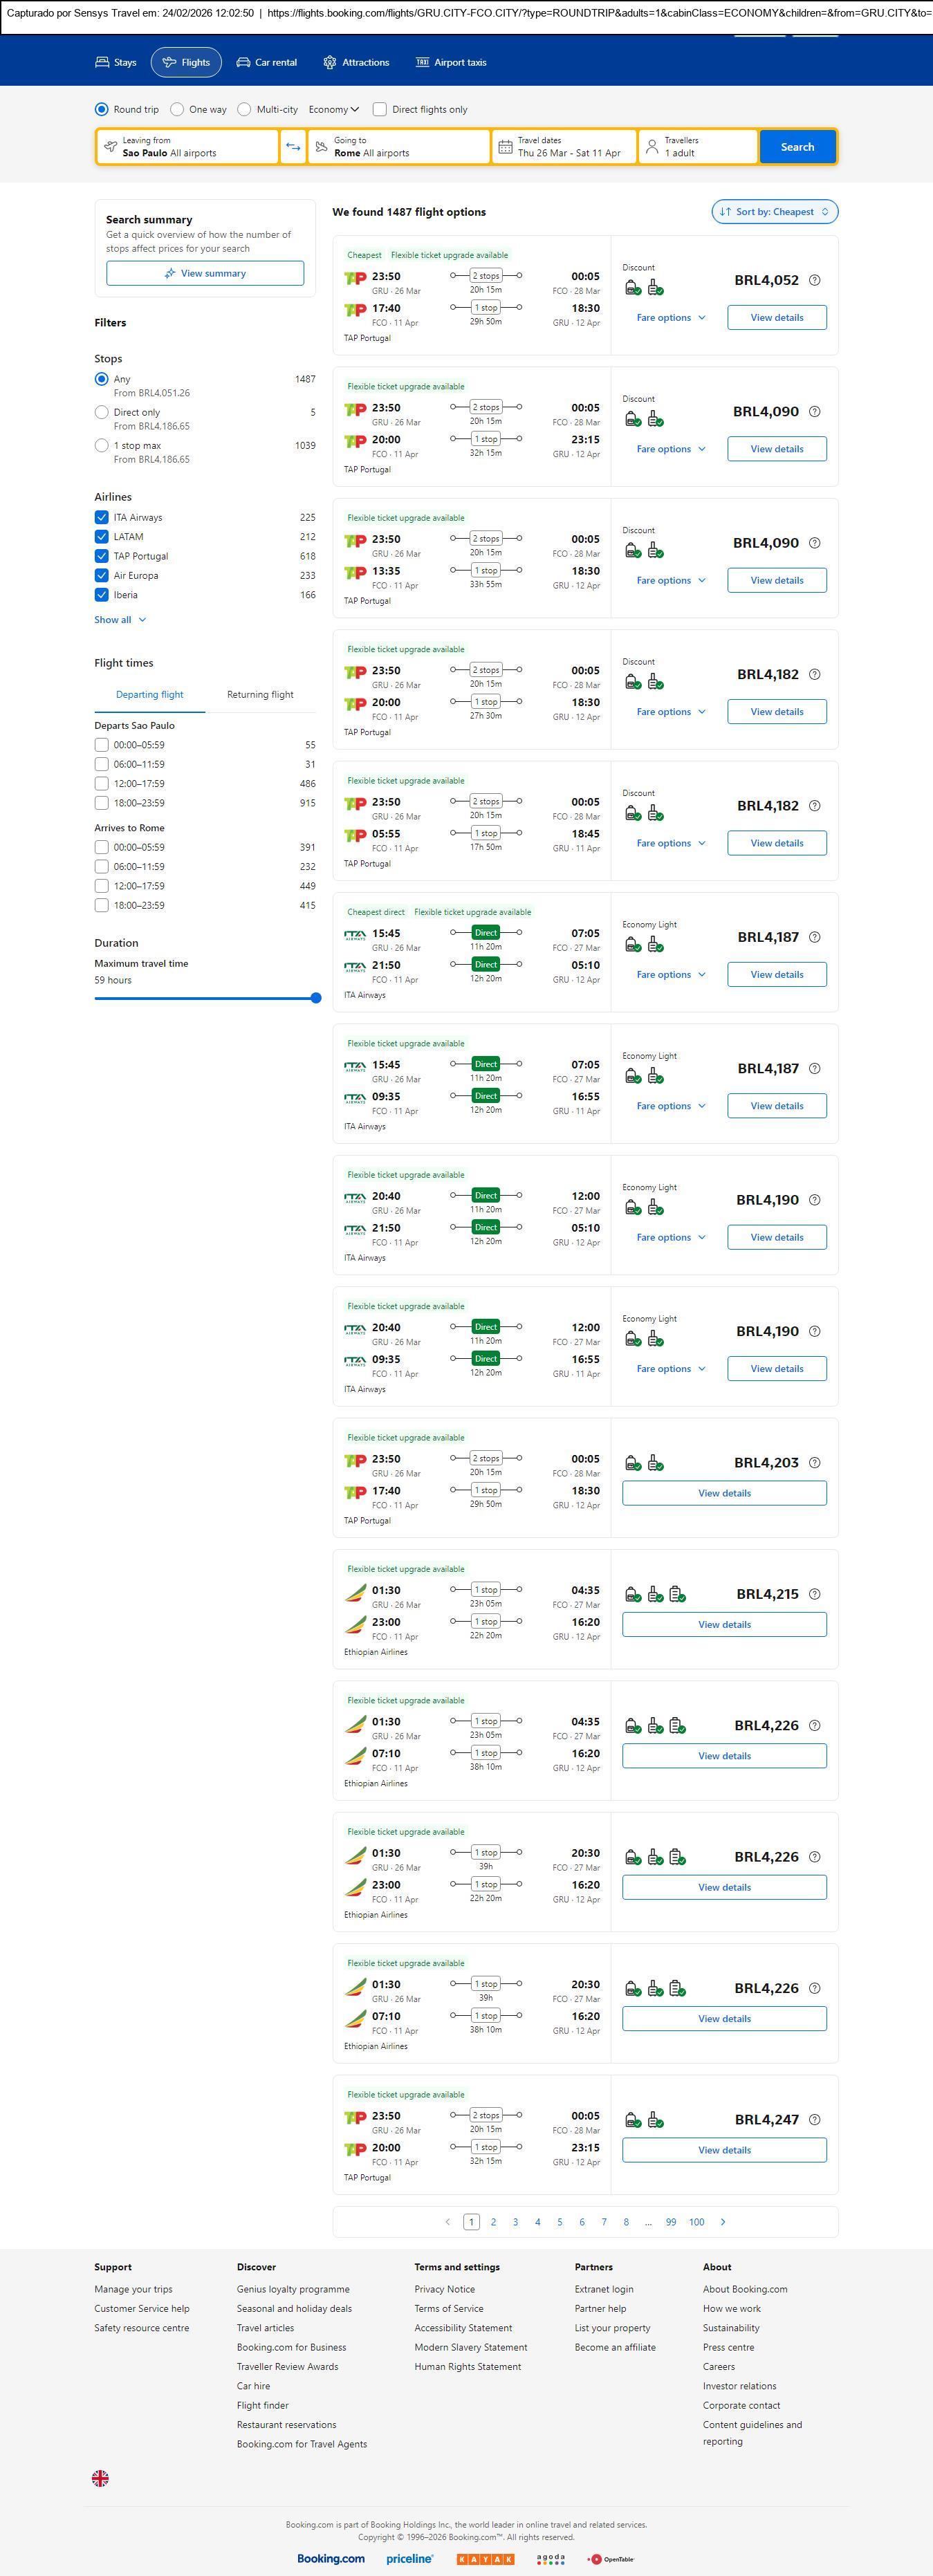
Task: Enable Direct flights only checkbox
Action: click(x=380, y=110)
